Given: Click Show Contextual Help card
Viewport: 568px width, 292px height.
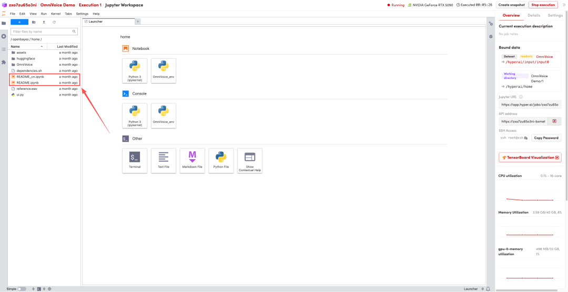Looking at the screenshot, I should point(250,161).
